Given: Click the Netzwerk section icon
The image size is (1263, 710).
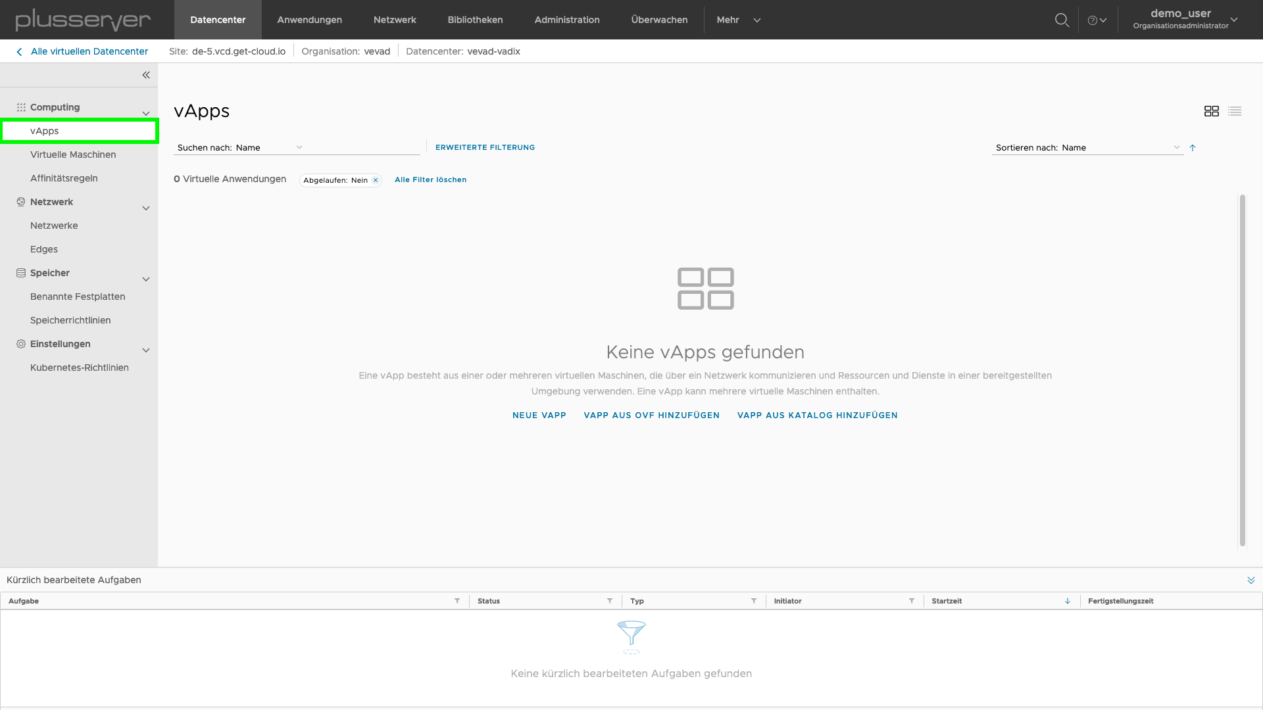Looking at the screenshot, I should tap(21, 202).
